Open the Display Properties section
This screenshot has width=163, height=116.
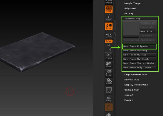(136, 85)
